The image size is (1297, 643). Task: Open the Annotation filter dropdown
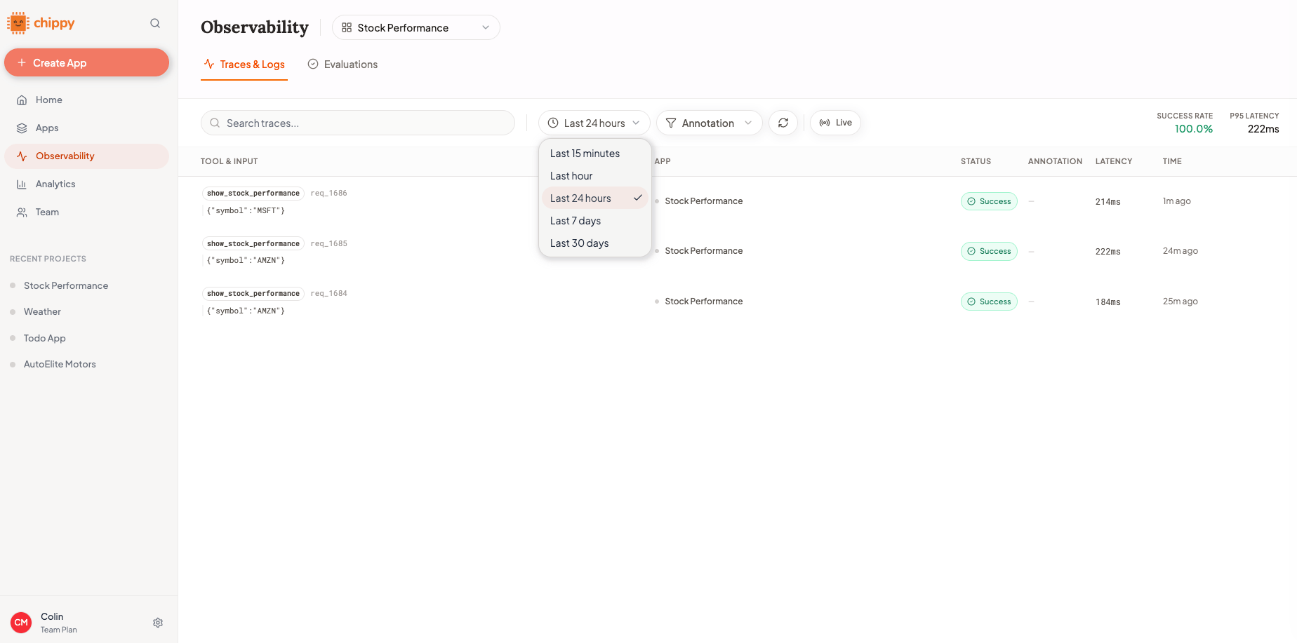[709, 123]
